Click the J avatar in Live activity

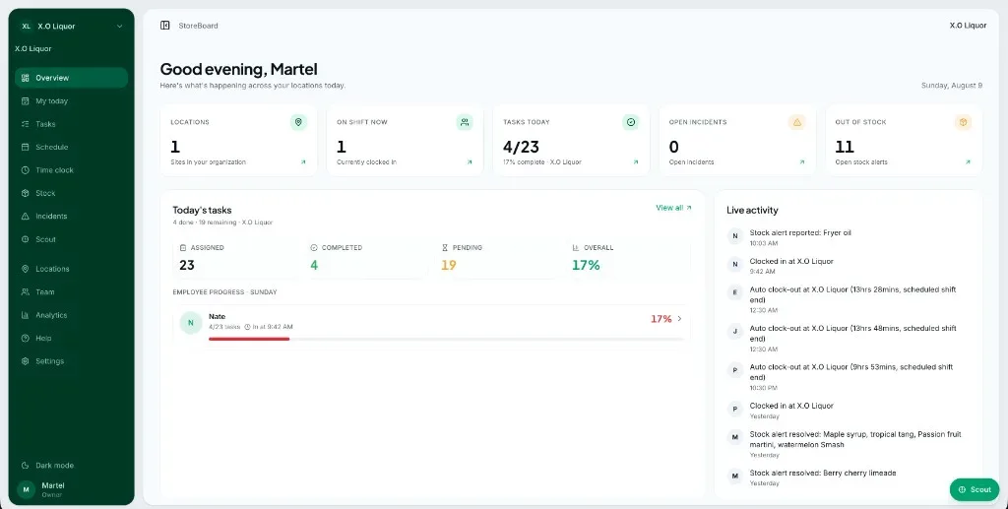(x=734, y=331)
